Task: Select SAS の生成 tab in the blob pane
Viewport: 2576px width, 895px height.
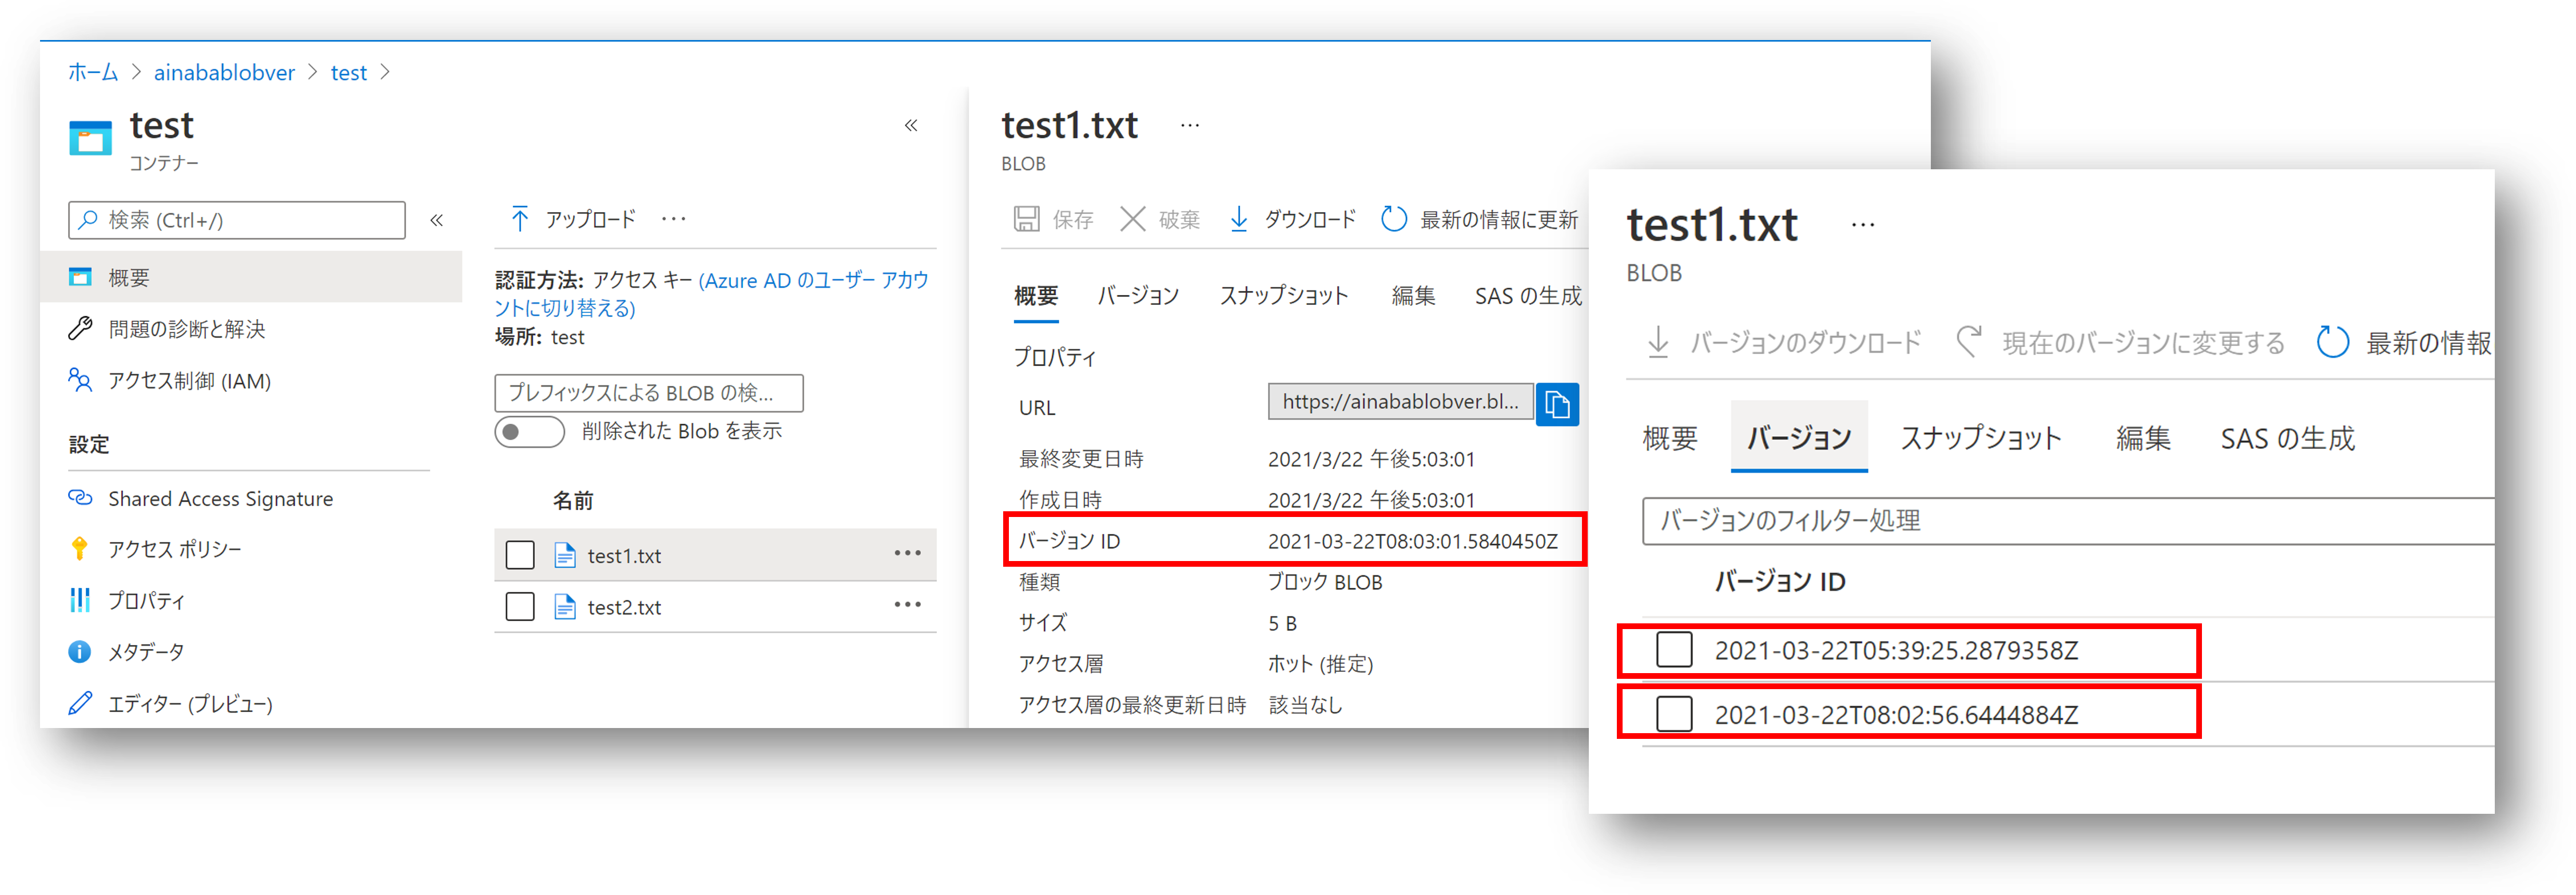Action: [x=1528, y=296]
